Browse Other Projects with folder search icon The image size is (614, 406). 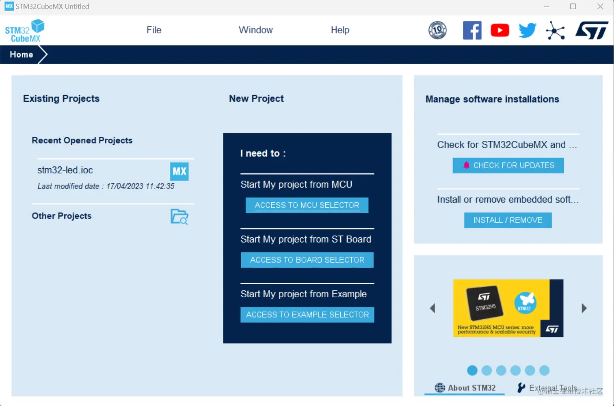click(x=179, y=217)
